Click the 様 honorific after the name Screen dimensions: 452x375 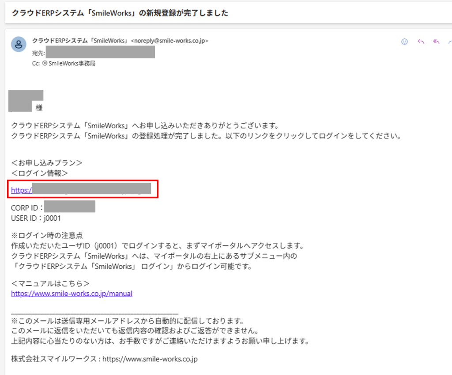[39, 108]
